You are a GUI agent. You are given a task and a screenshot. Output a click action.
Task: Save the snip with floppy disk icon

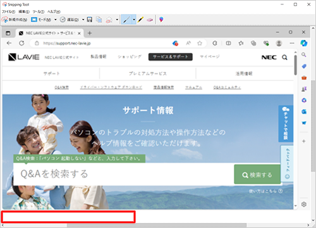pyautogui.click(x=90, y=20)
